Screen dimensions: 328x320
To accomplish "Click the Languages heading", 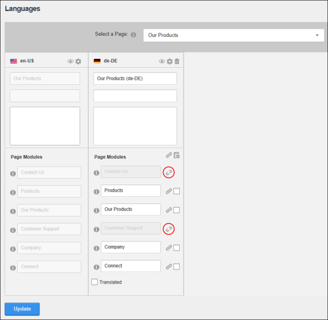I will [x=23, y=9].
